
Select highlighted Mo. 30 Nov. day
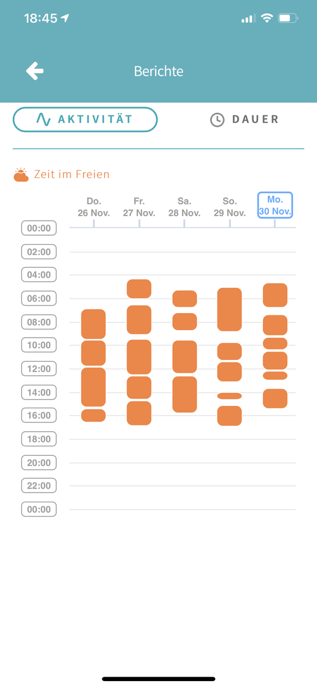tap(275, 205)
